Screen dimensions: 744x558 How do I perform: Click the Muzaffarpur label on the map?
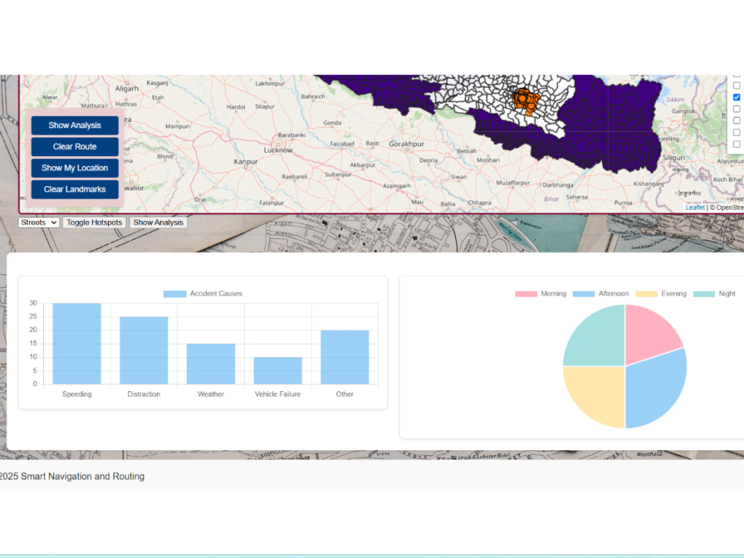pyautogui.click(x=513, y=183)
